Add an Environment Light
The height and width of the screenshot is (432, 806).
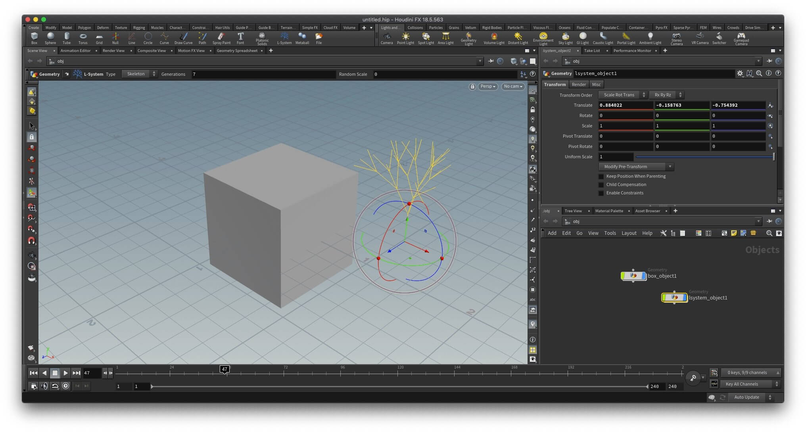pos(543,39)
